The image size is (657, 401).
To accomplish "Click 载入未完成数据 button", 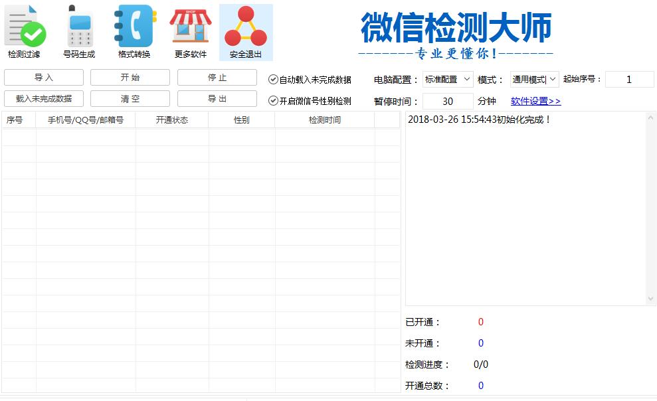I will click(44, 99).
